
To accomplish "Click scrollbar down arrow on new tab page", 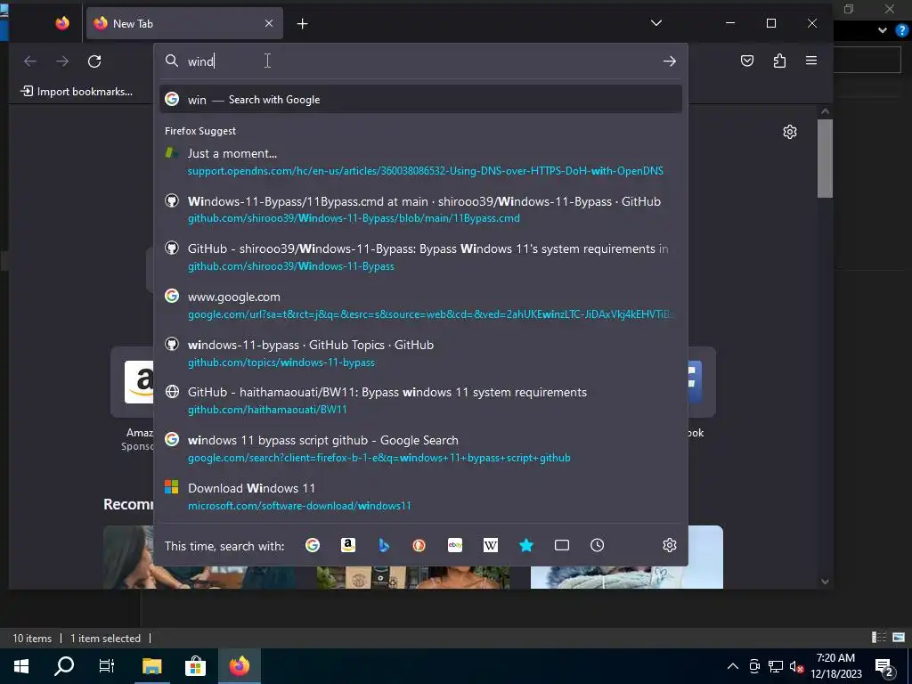I will [825, 581].
